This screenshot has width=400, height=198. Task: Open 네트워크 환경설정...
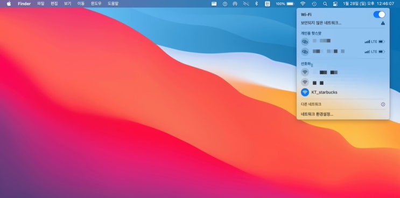[317, 114]
